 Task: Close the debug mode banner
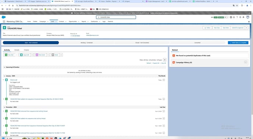click(249, 13)
